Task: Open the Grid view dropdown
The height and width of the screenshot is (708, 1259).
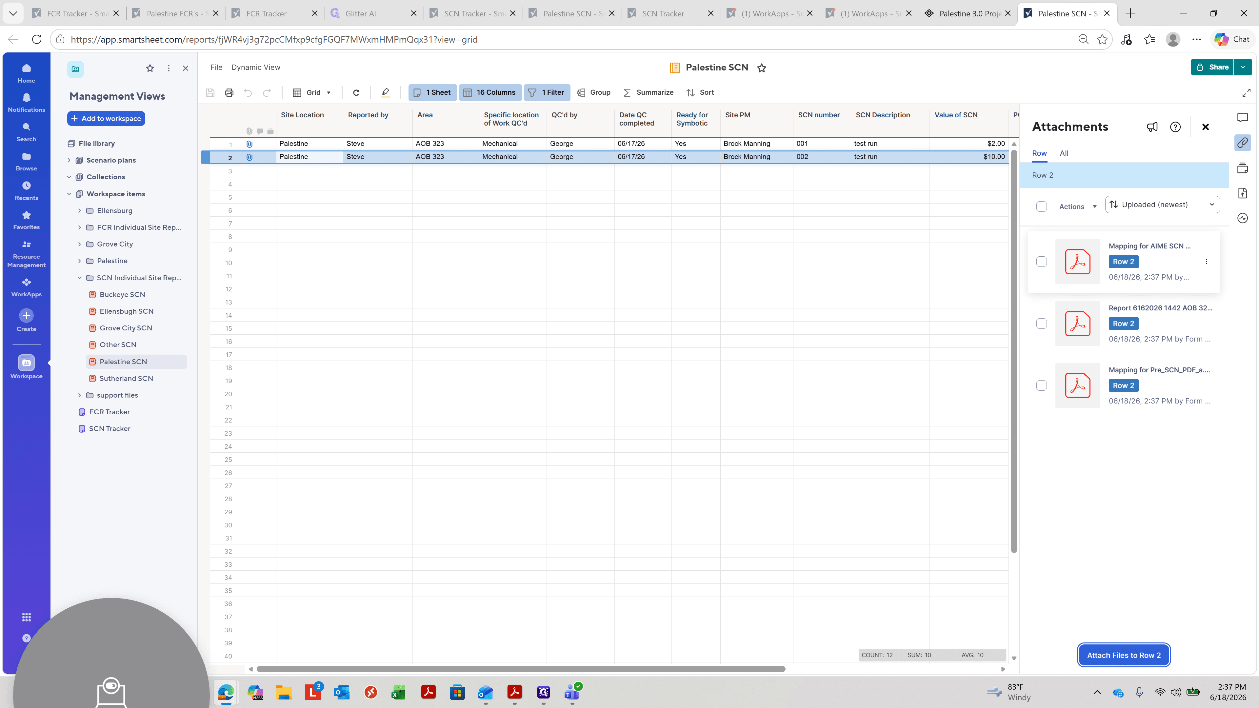Action: (x=312, y=92)
